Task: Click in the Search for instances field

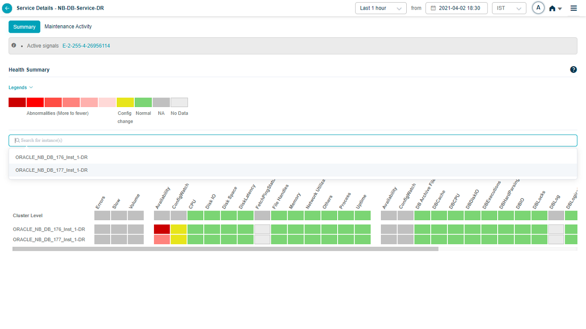Action: click(x=293, y=140)
